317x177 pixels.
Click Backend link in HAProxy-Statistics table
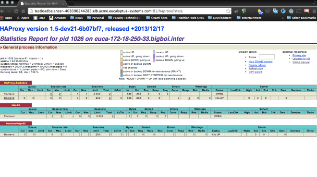coord(9,98)
